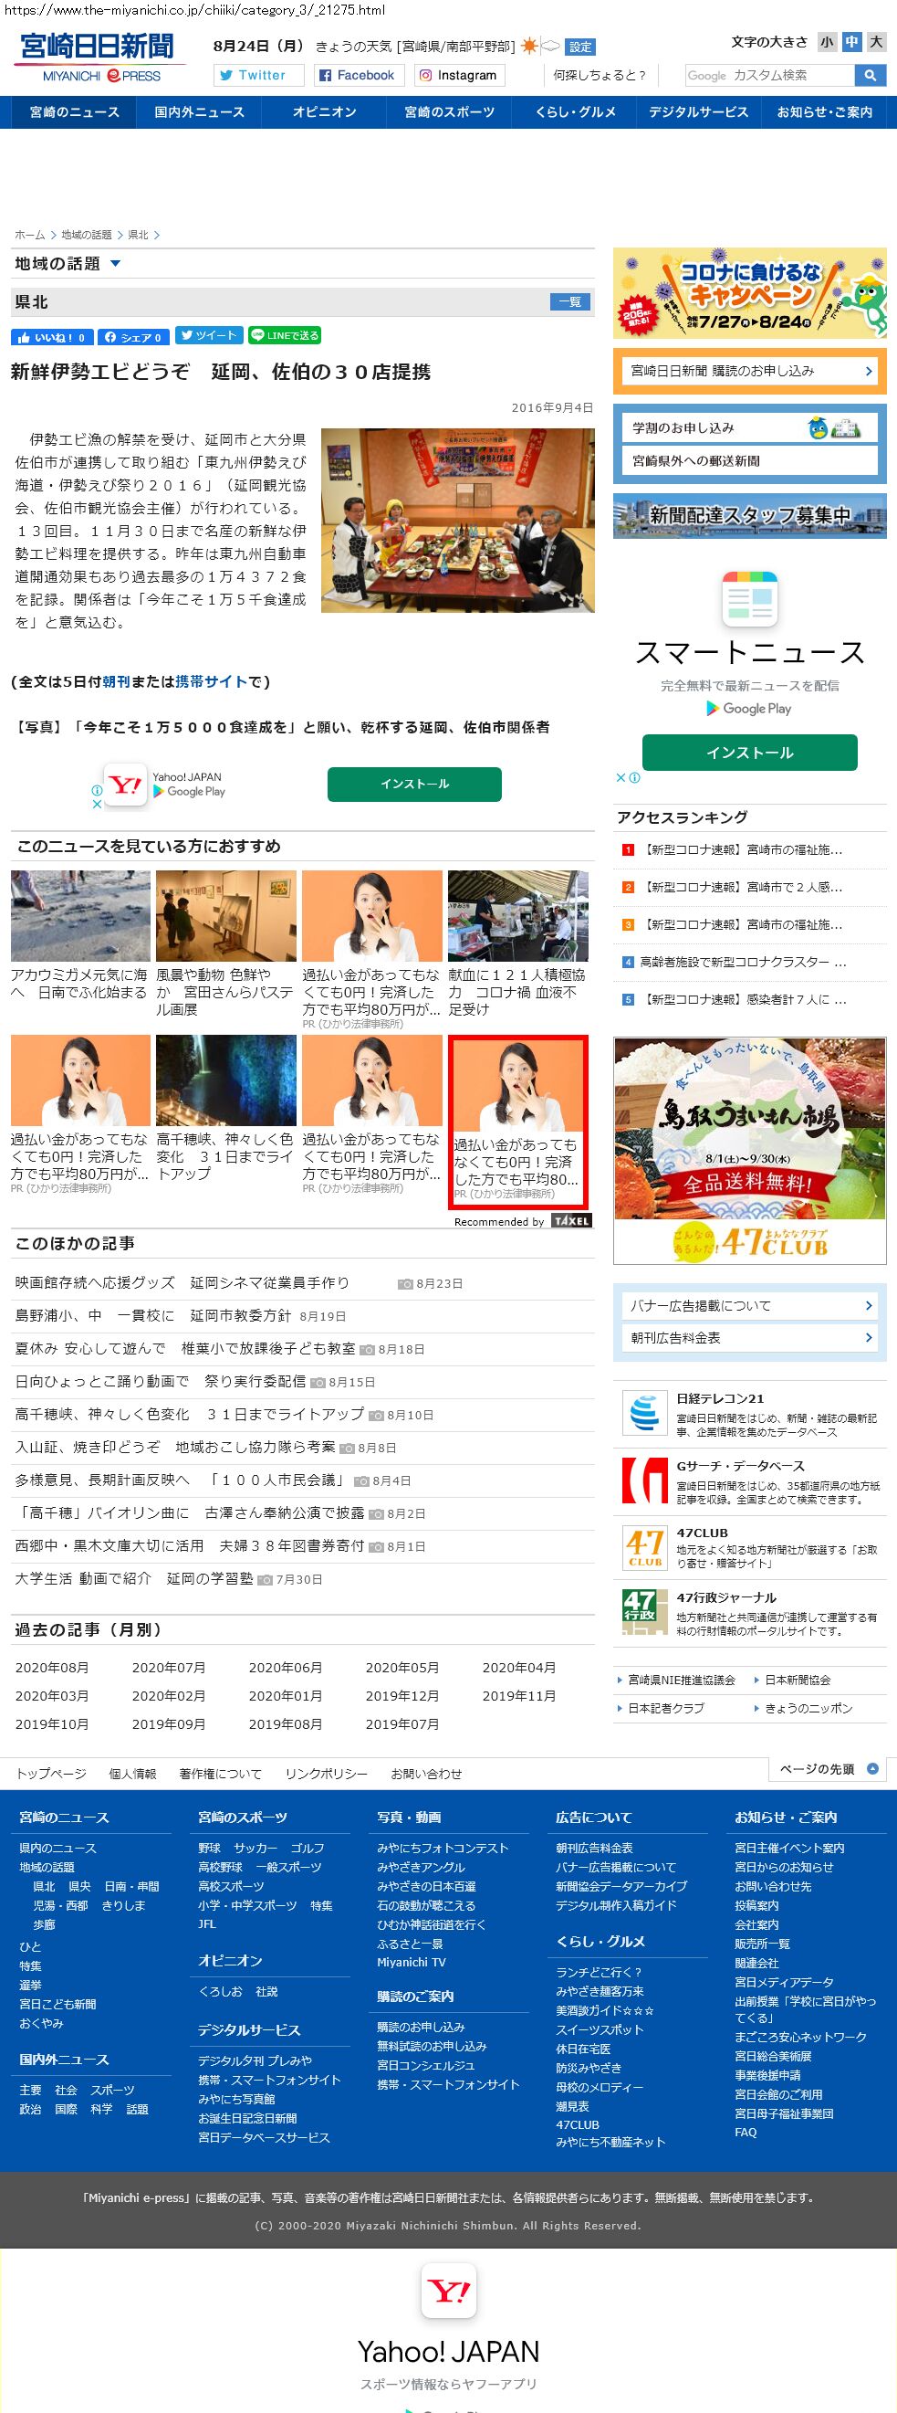Open 宮崎日日新聞 購読のお申し込み link
The image size is (897, 2413).
750,371
